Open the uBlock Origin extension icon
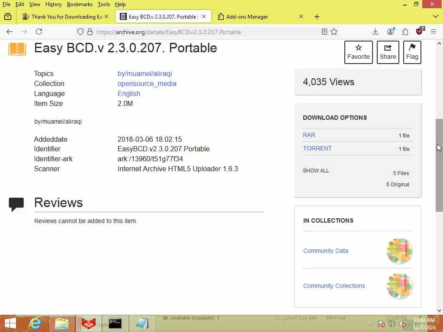Image resolution: width=443 pixels, height=332 pixels. coord(420,31)
